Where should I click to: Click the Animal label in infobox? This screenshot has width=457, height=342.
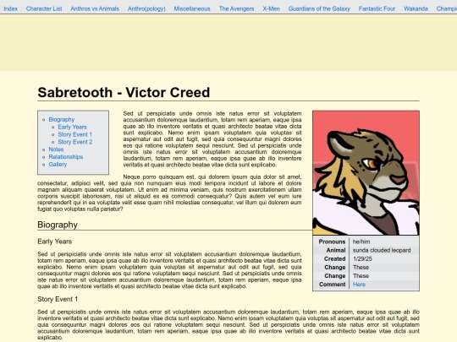tap(336, 251)
